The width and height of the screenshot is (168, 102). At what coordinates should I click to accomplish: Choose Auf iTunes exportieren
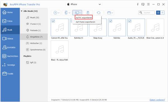click(x=85, y=22)
